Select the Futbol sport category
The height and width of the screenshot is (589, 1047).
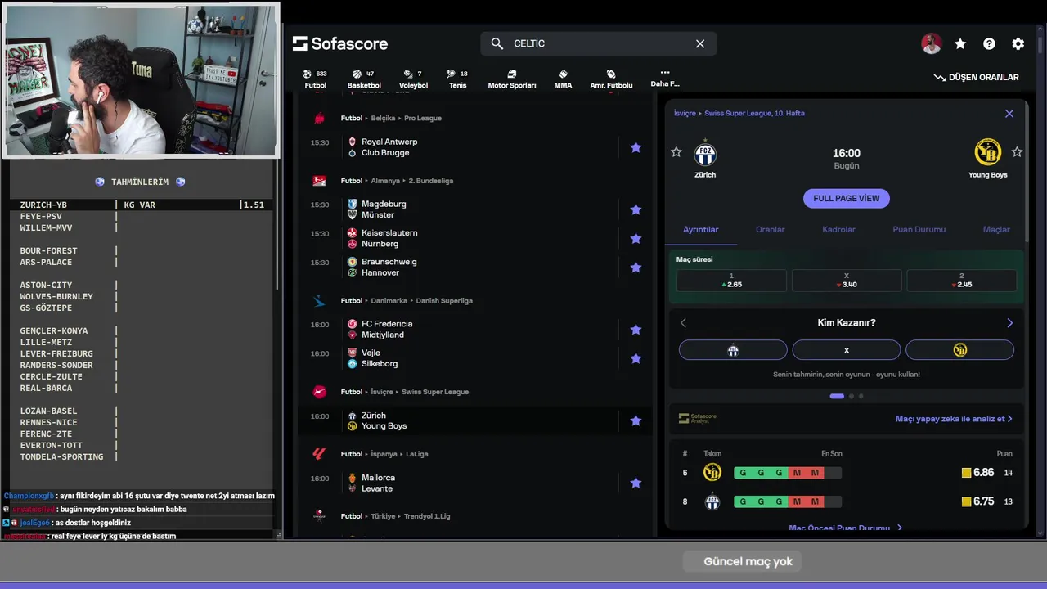[x=315, y=79]
